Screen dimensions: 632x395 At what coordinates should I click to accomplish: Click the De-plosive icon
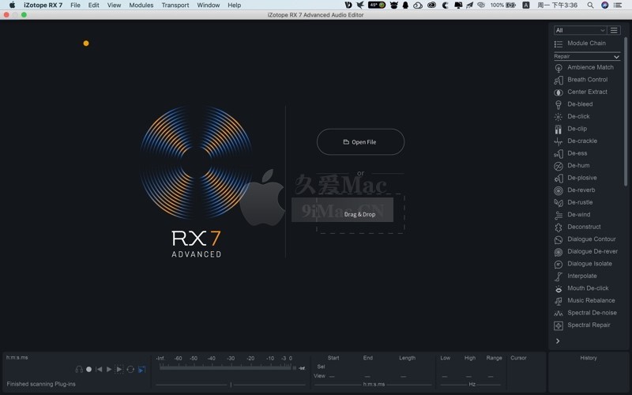[x=559, y=179]
